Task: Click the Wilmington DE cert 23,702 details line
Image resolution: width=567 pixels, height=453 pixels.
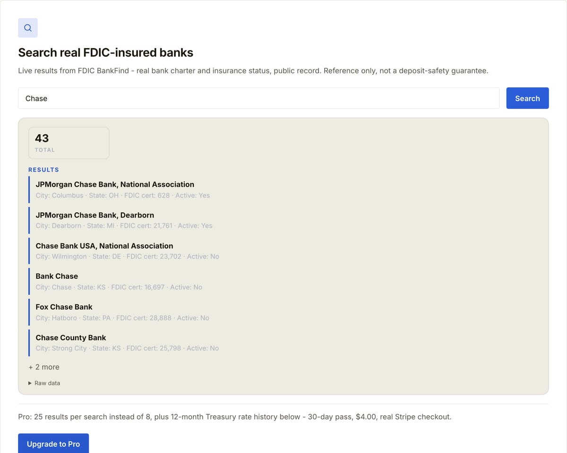Action: (128, 256)
